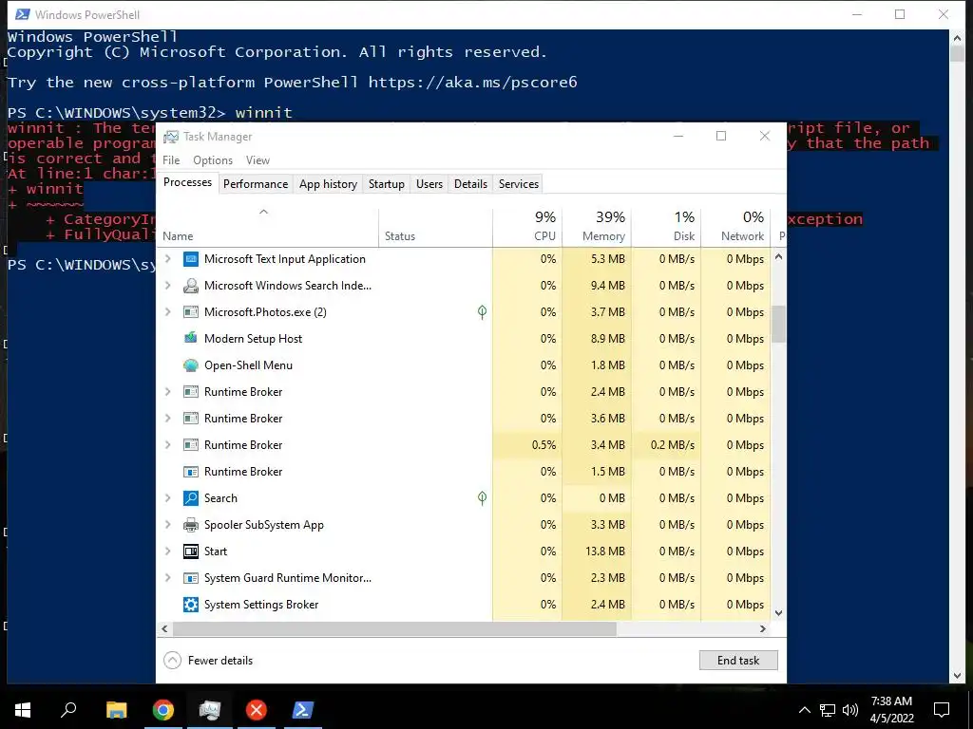
Task: Open taskbar search magnifier
Action: [x=68, y=710]
